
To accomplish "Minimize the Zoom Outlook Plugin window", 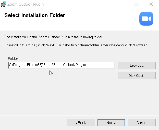I will tap(121, 4).
